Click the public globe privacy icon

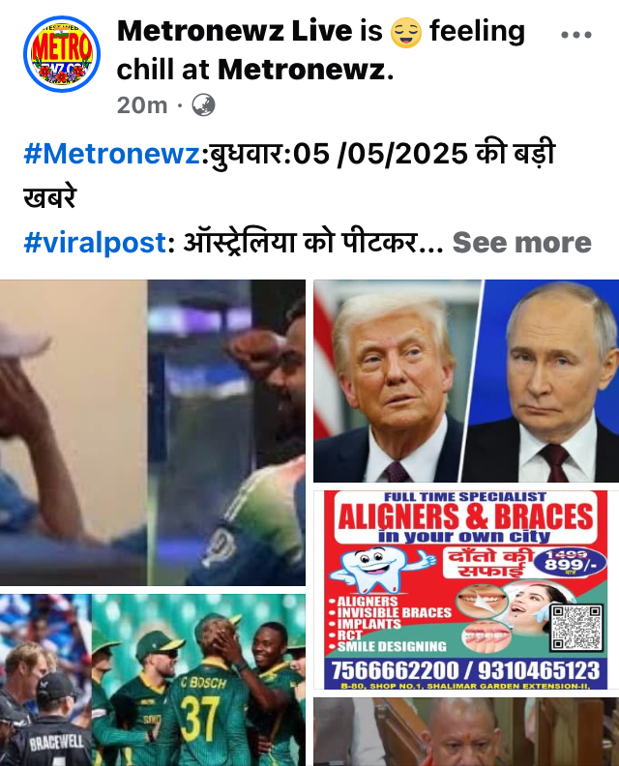tap(203, 105)
